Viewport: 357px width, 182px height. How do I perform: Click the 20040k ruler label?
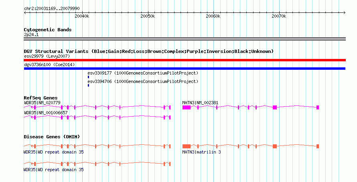[x=82, y=16]
